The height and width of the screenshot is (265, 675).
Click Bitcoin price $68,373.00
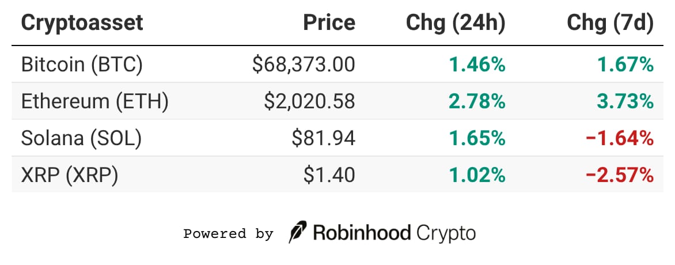tap(304, 65)
